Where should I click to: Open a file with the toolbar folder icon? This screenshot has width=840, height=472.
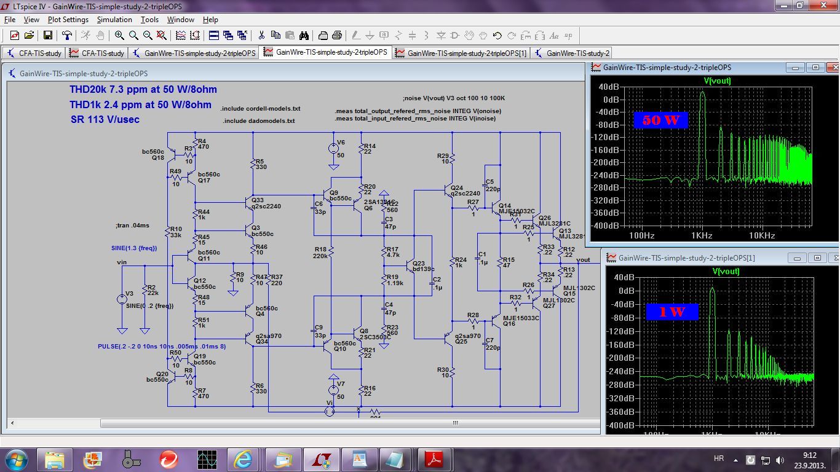[29, 36]
